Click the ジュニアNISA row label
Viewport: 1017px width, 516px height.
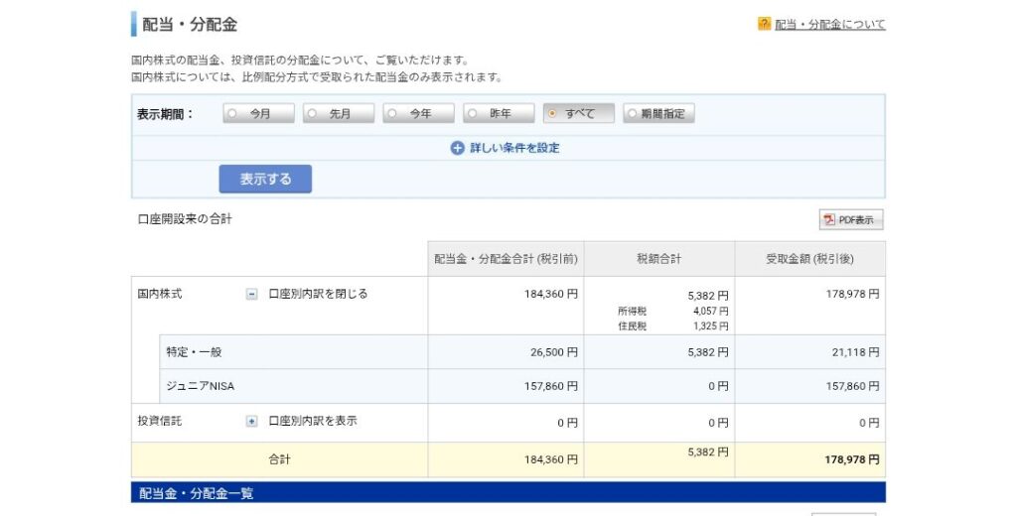pyautogui.click(x=200, y=386)
